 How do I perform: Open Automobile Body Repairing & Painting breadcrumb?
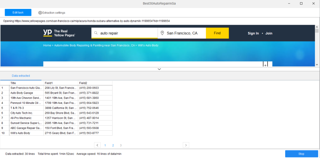[x=94, y=45]
